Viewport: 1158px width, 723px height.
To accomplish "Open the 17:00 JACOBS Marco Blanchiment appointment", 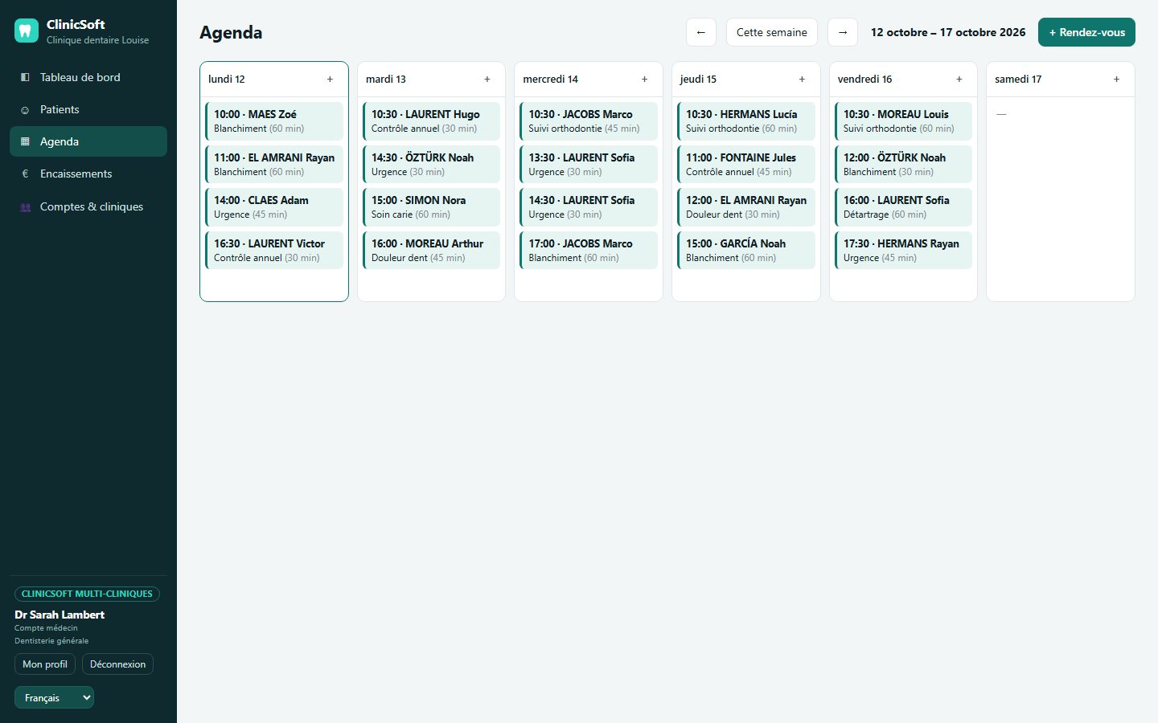I will point(589,251).
